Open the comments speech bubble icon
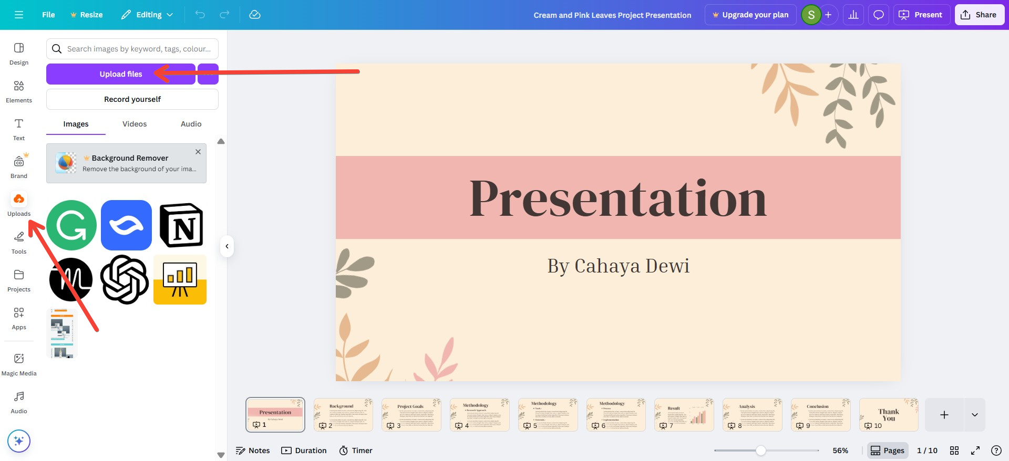Viewport: 1009px width, 461px height. 878,15
